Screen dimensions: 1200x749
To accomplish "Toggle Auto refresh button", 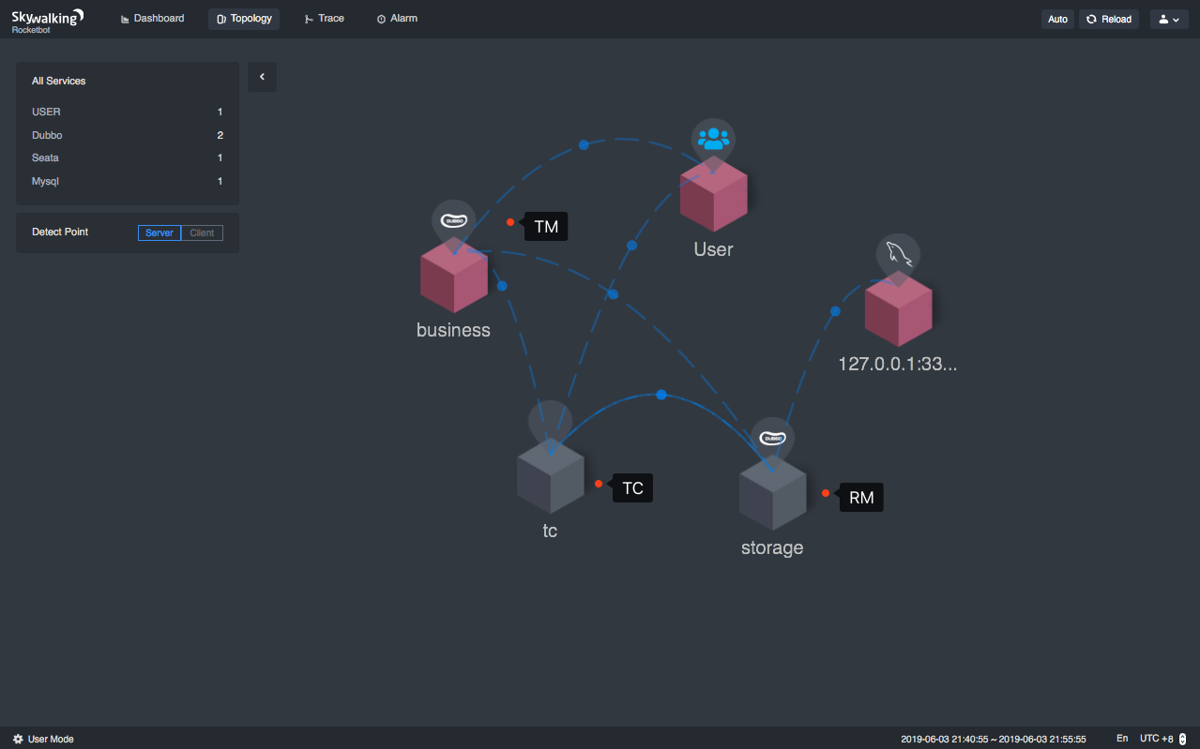I will pos(1057,19).
